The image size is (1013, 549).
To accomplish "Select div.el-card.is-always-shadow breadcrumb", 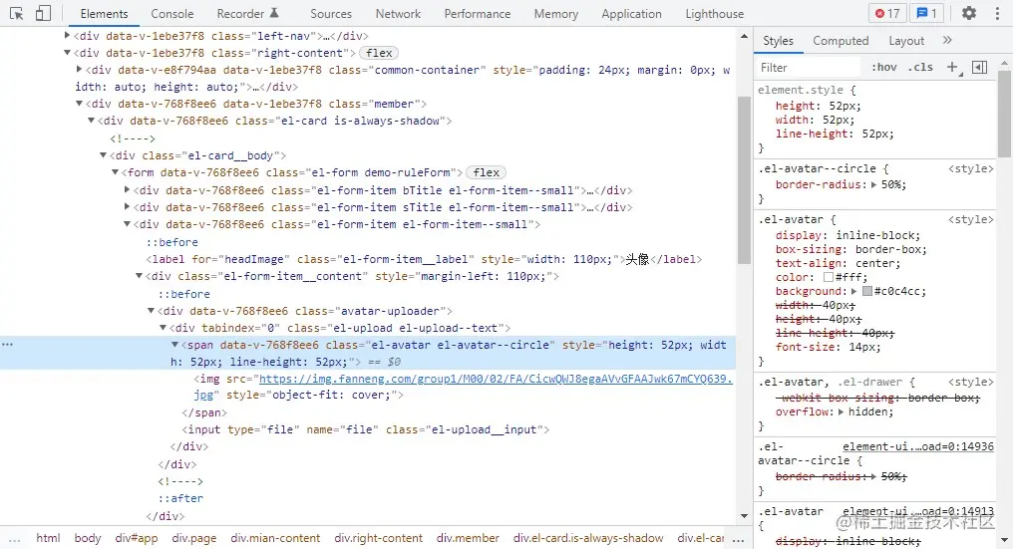I will pos(588,538).
